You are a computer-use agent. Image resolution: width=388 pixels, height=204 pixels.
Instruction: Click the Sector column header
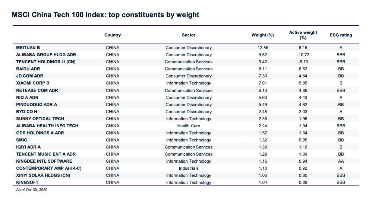point(189,35)
